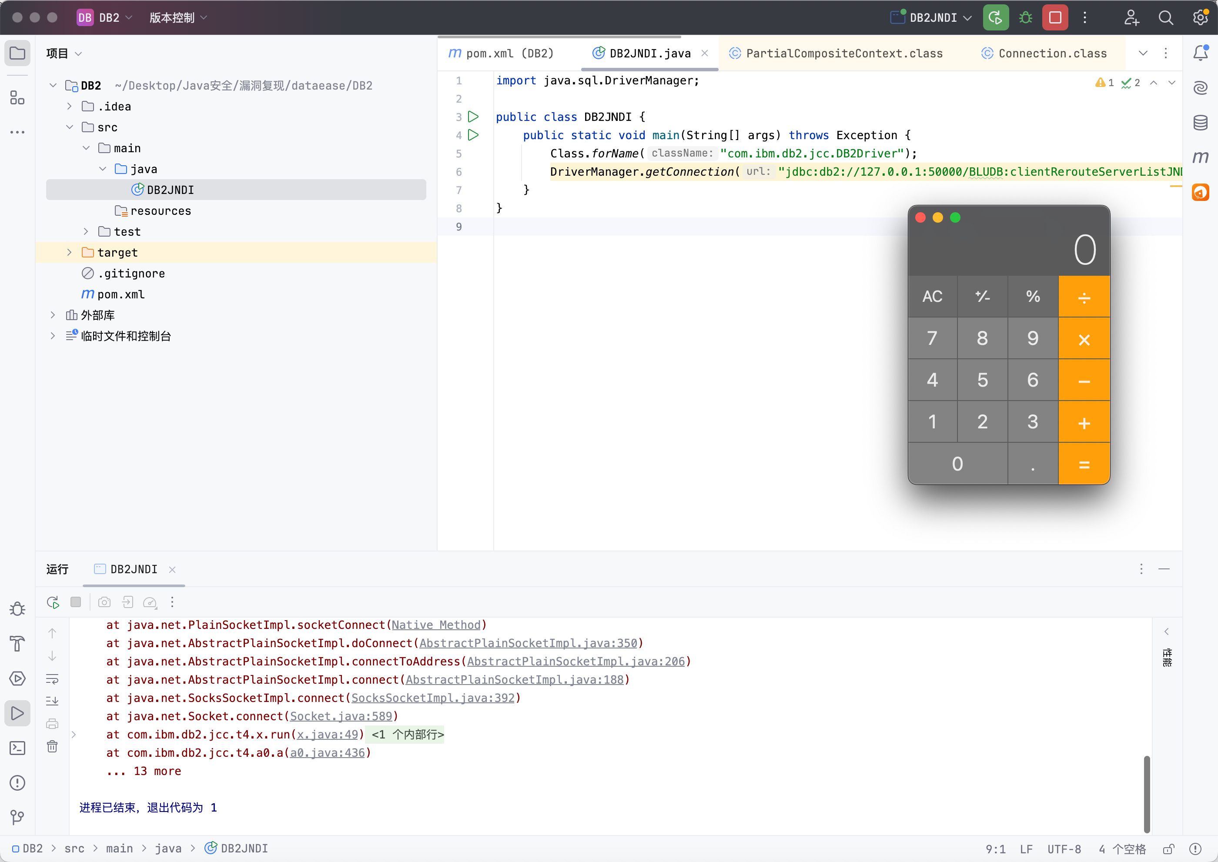Switch to PartialCompositeContext.class tab
Screen dimensions: 1218x862
[x=836, y=53]
